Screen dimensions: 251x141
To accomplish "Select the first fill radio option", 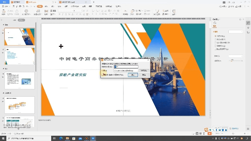I will (x=216, y=36).
